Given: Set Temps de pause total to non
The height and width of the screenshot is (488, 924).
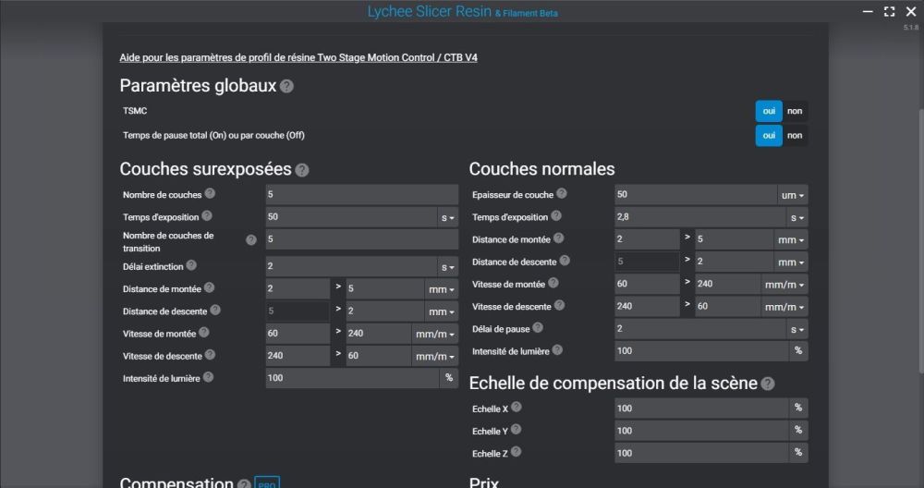Looking at the screenshot, I should point(795,135).
